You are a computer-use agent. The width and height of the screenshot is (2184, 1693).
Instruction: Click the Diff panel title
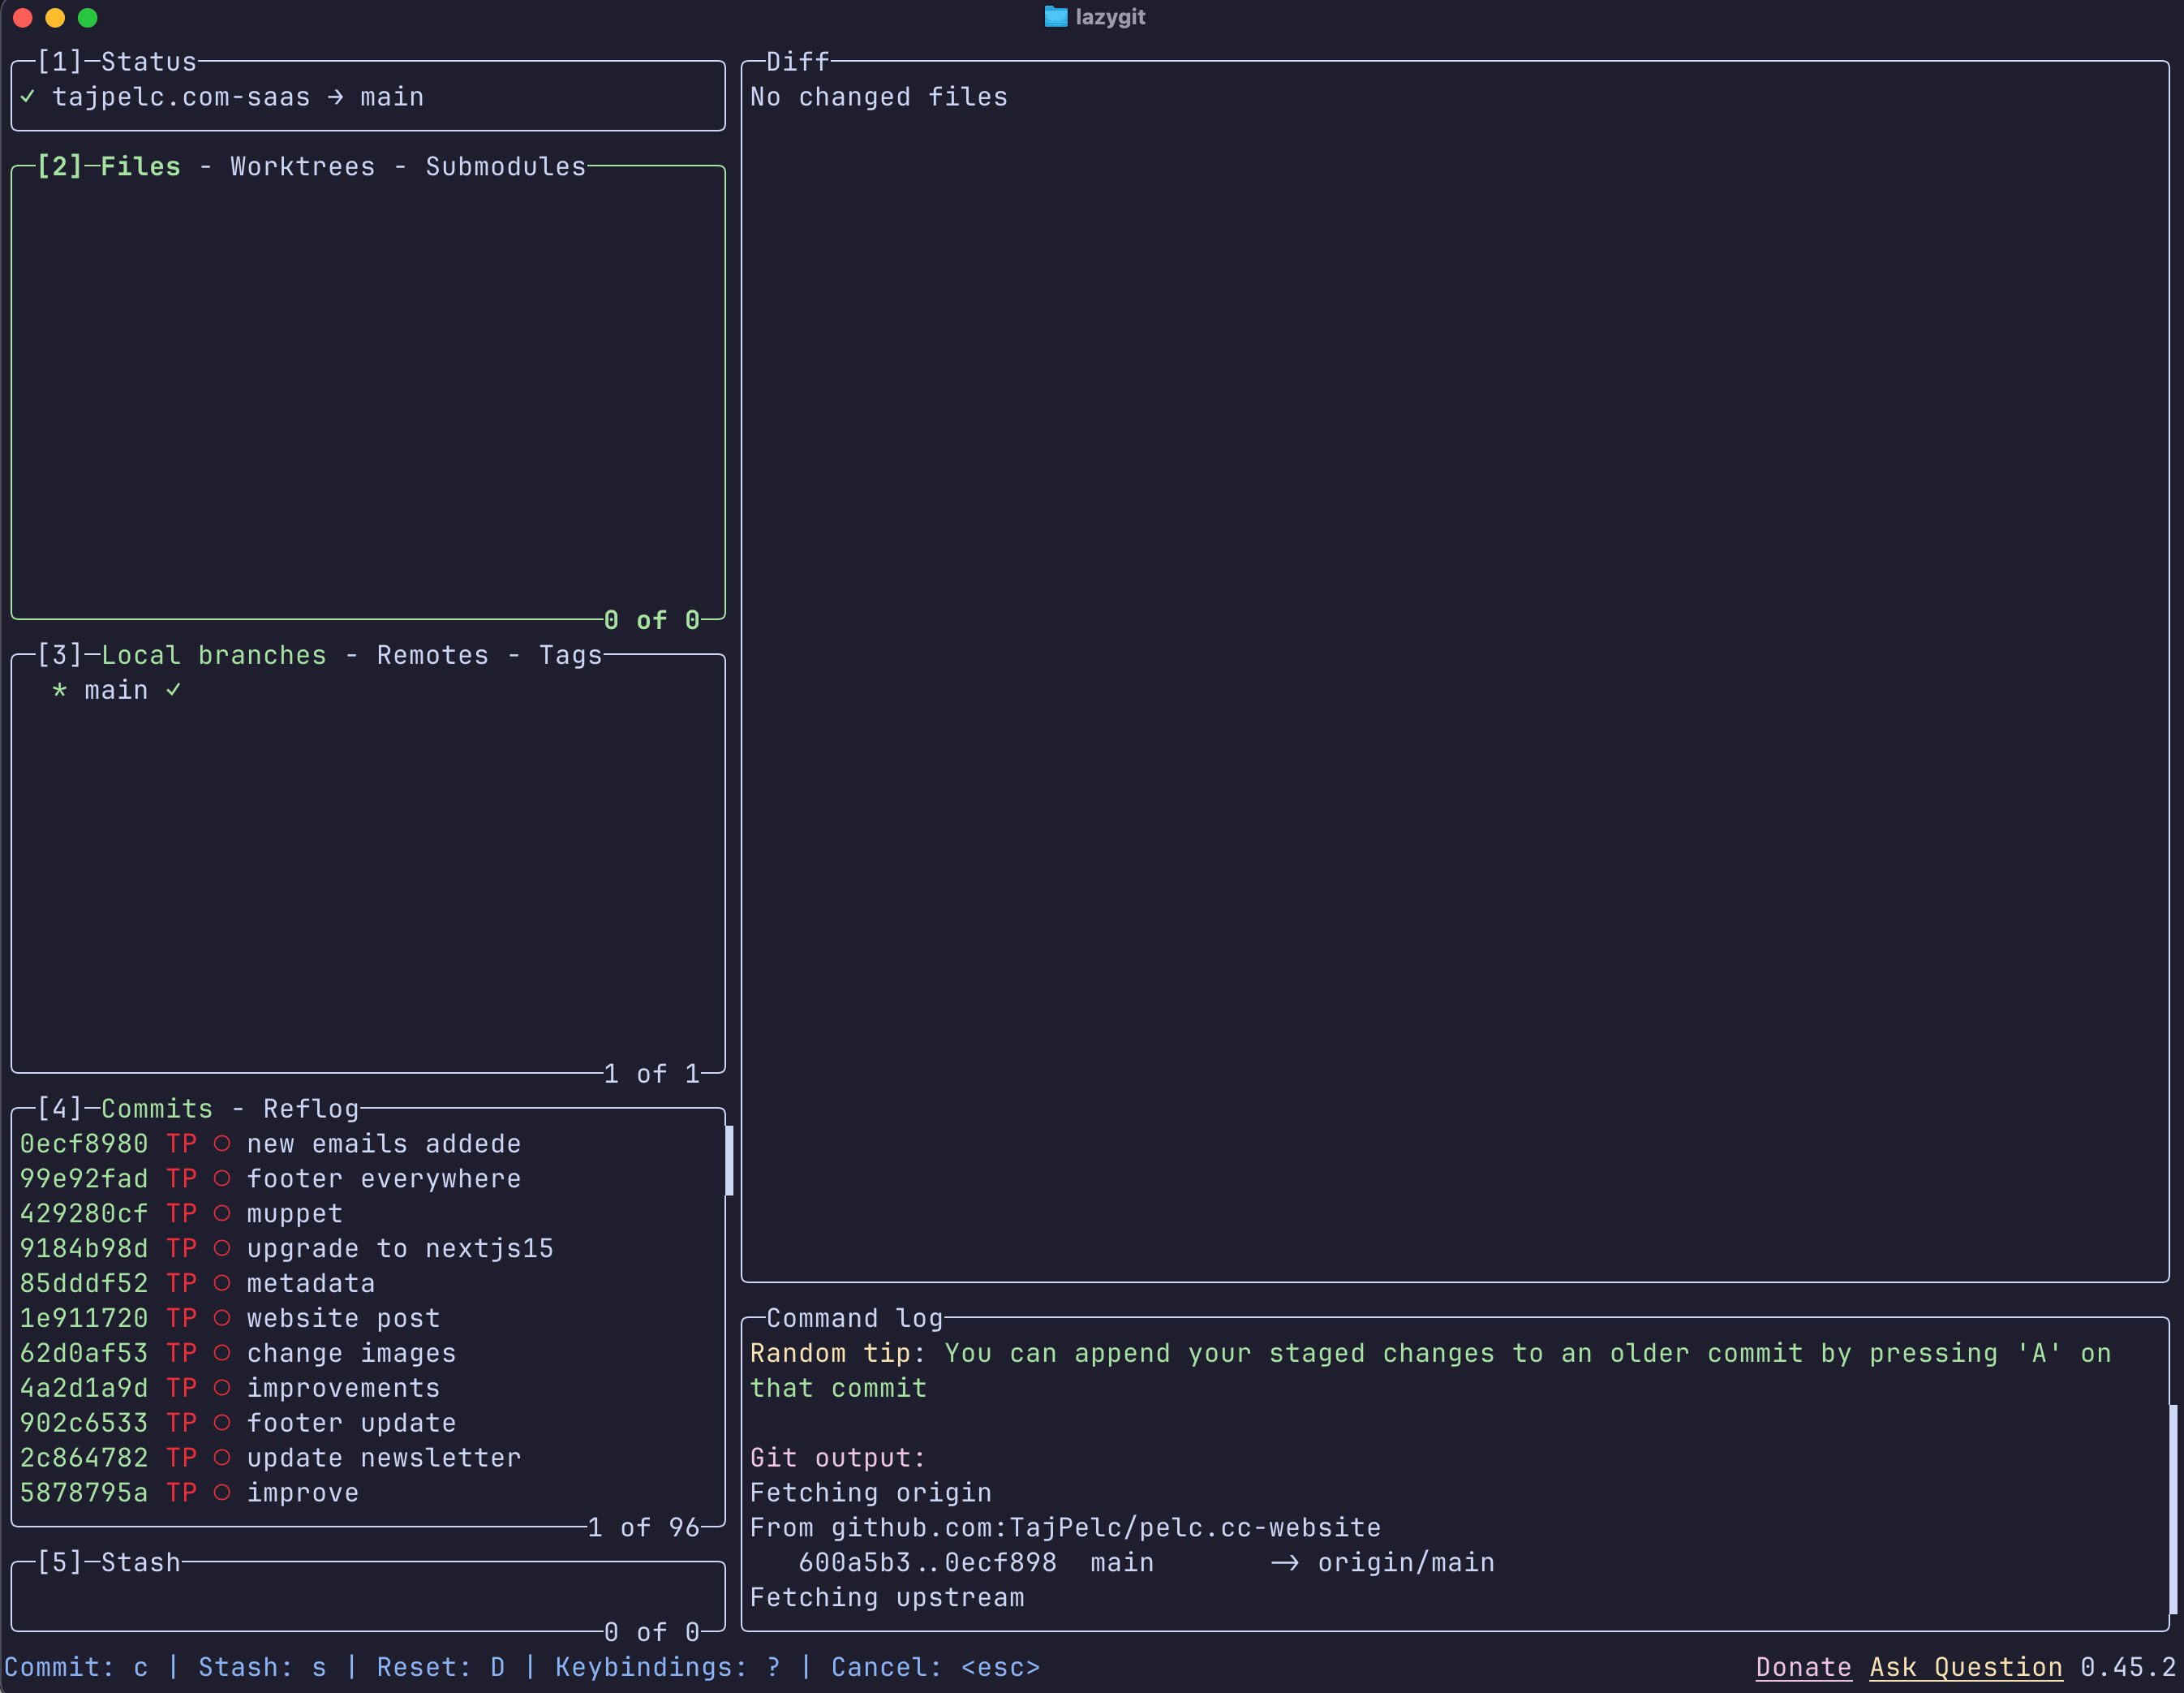(x=798, y=62)
